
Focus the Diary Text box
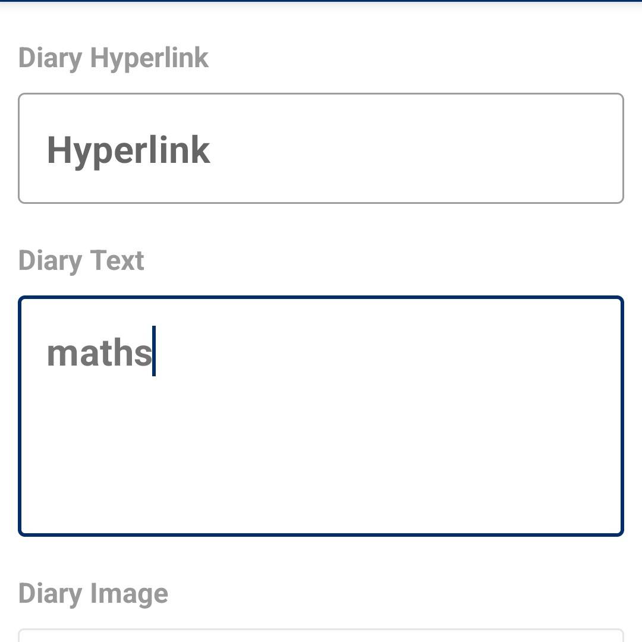[321, 416]
